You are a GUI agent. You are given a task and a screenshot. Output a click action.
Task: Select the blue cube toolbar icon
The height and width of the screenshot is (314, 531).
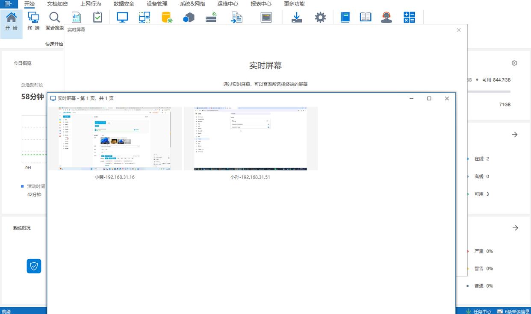(x=189, y=18)
